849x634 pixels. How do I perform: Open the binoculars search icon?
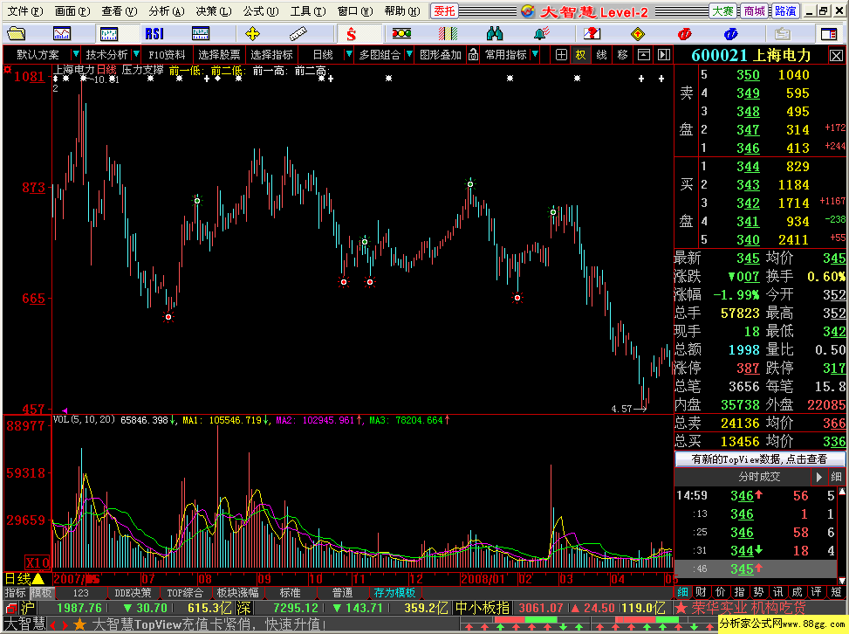(x=495, y=34)
